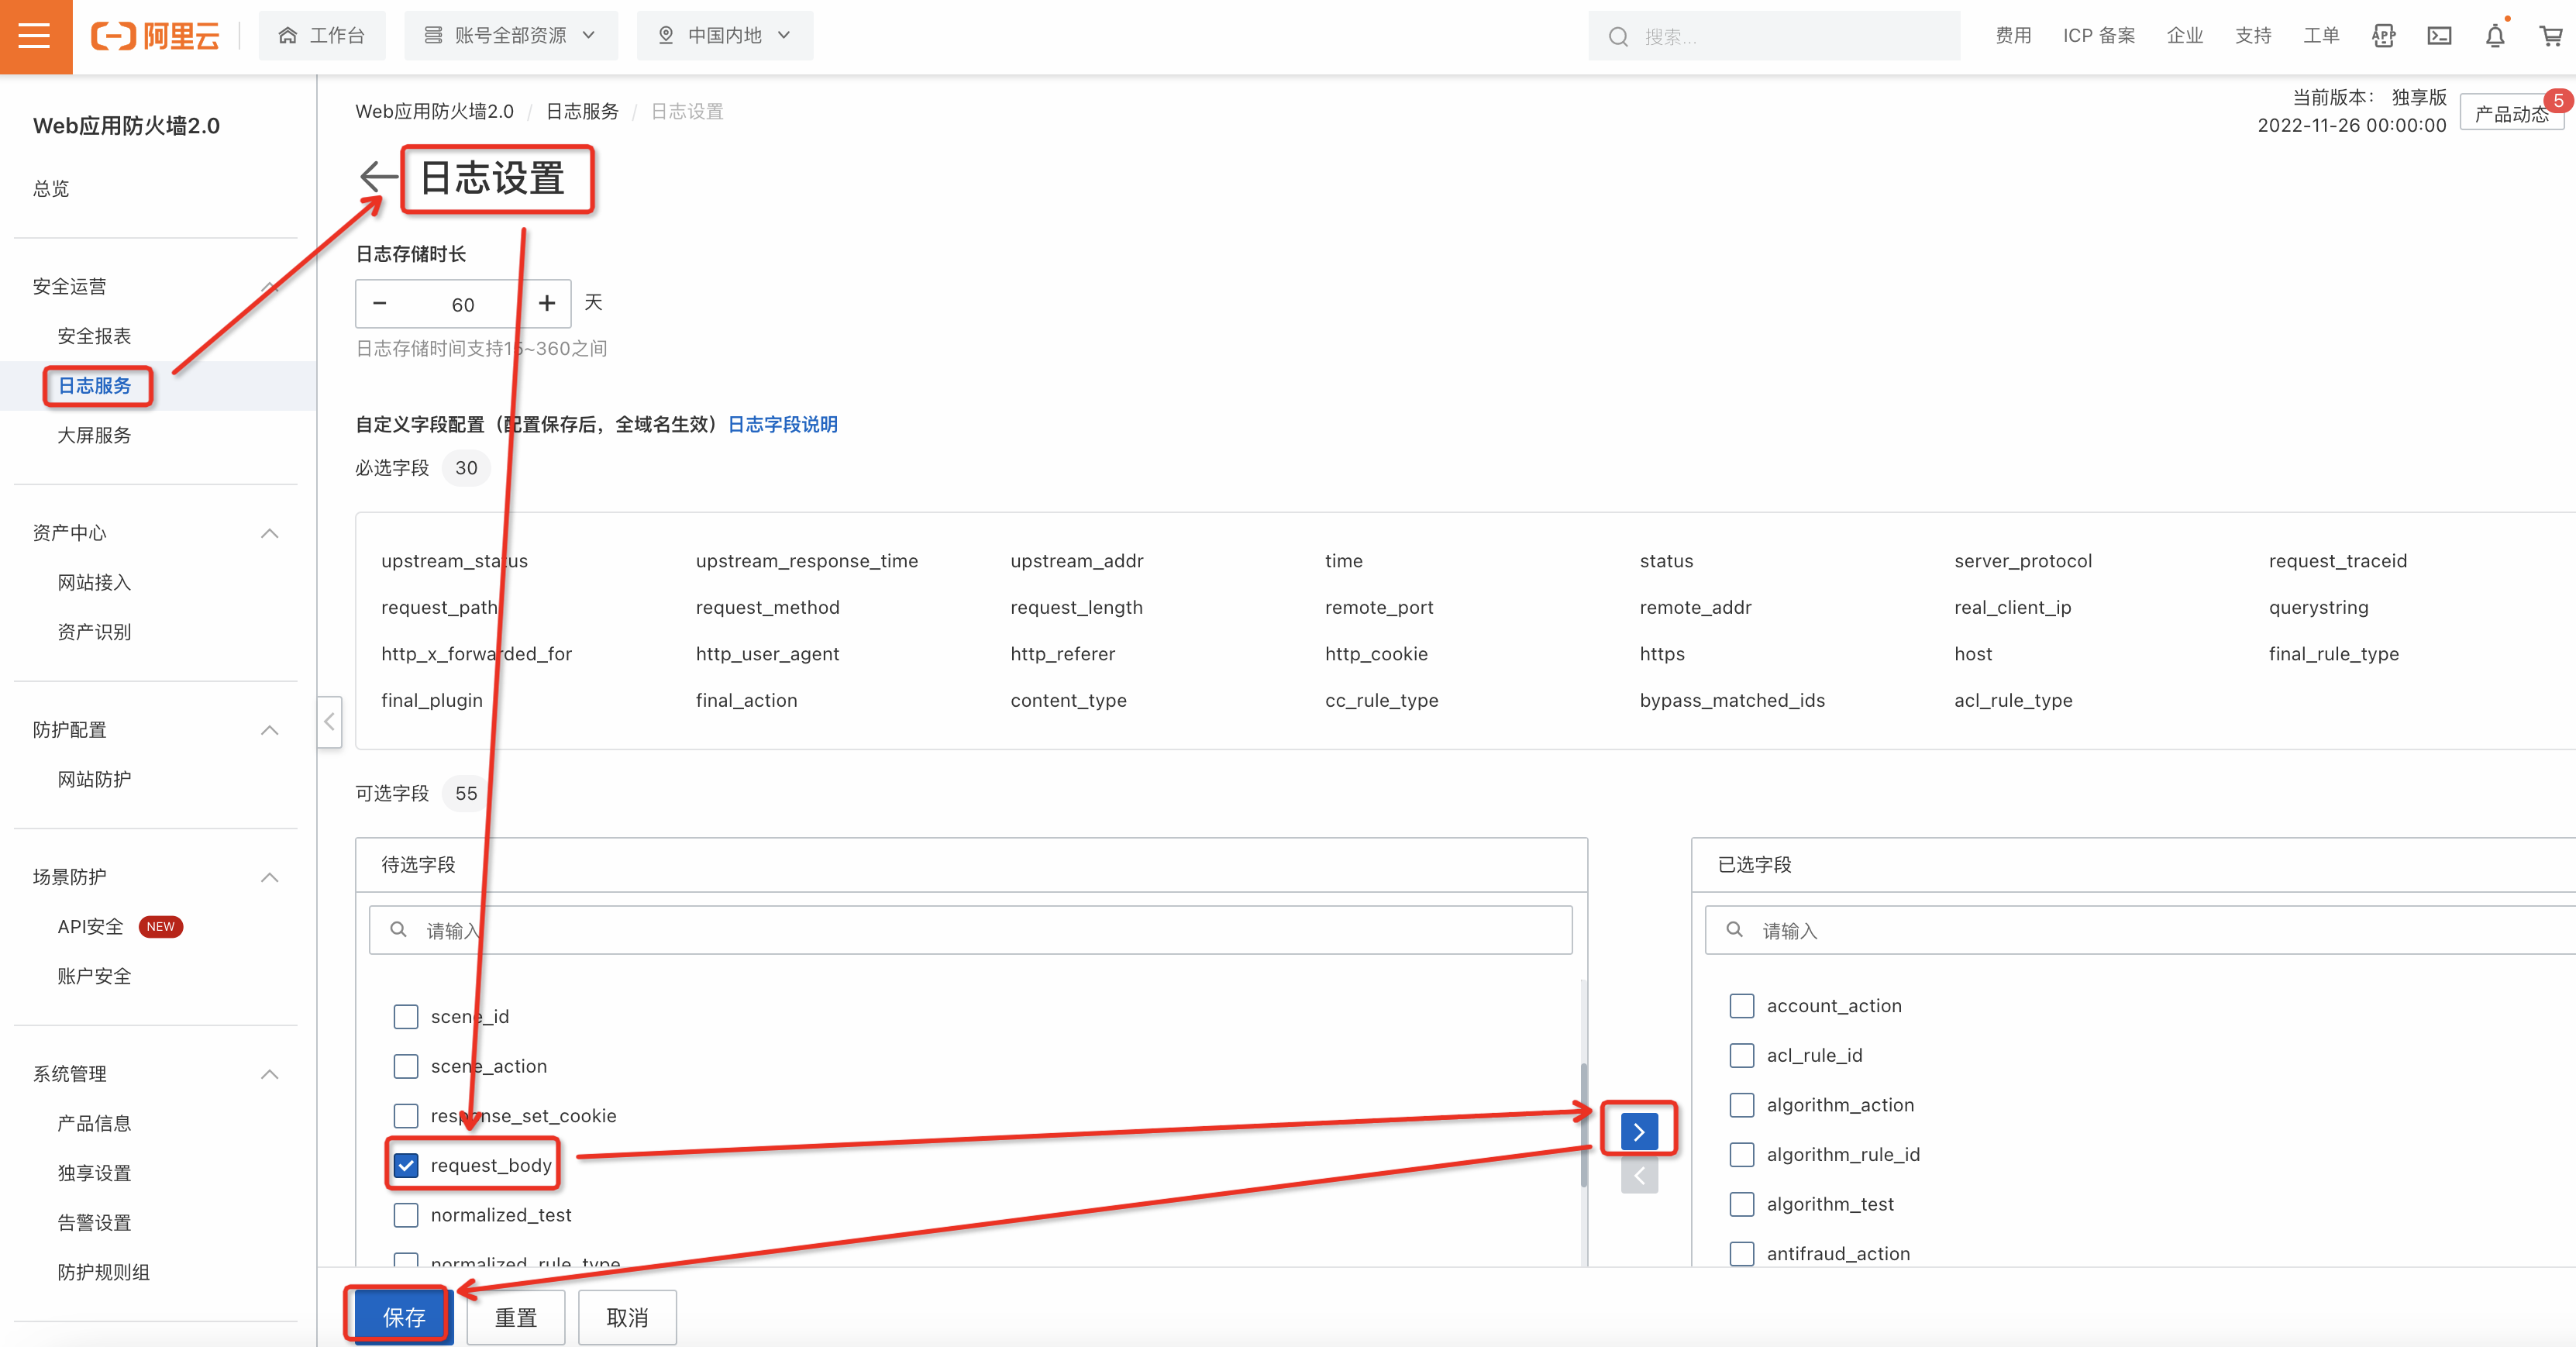Click the 待选字段 search input
This screenshot has height=1347, width=2576.
click(x=970, y=930)
